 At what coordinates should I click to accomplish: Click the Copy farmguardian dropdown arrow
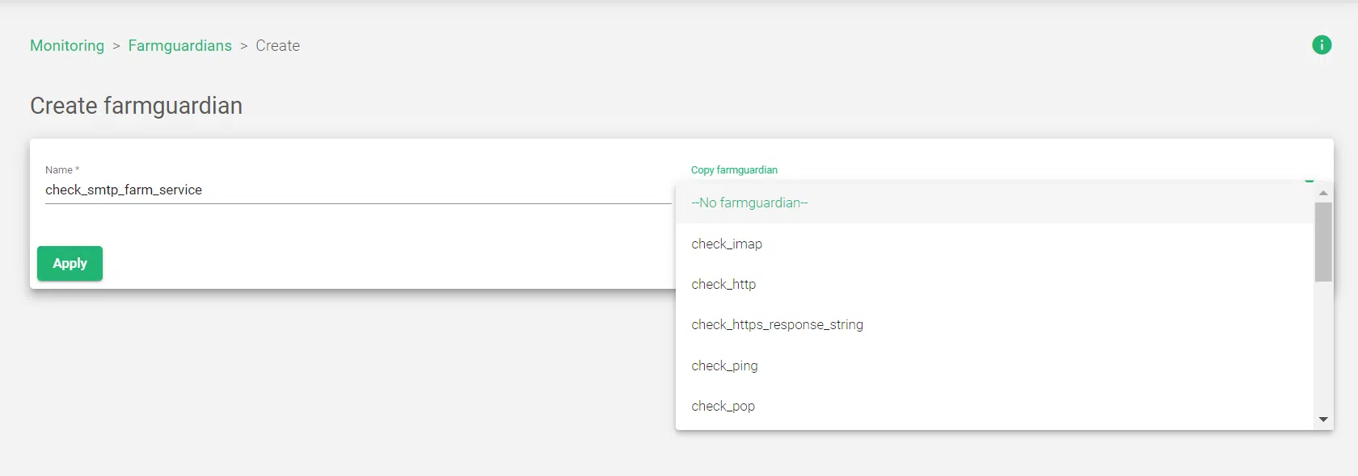[1309, 182]
